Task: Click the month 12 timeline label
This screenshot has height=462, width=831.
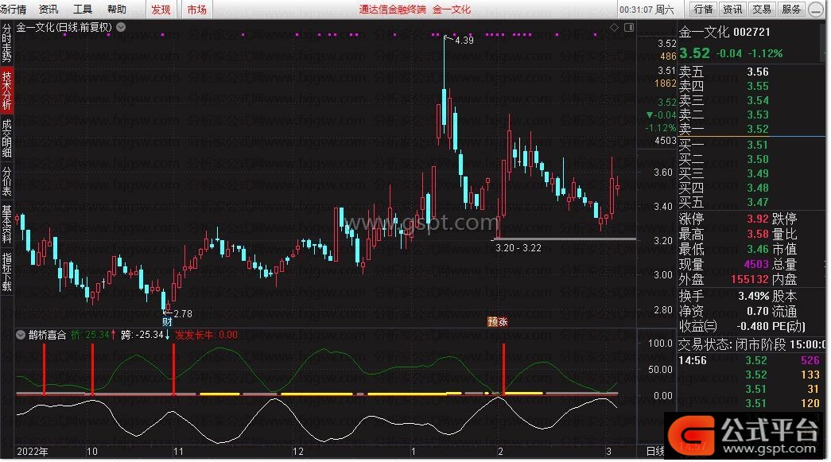Action: tap(298, 452)
